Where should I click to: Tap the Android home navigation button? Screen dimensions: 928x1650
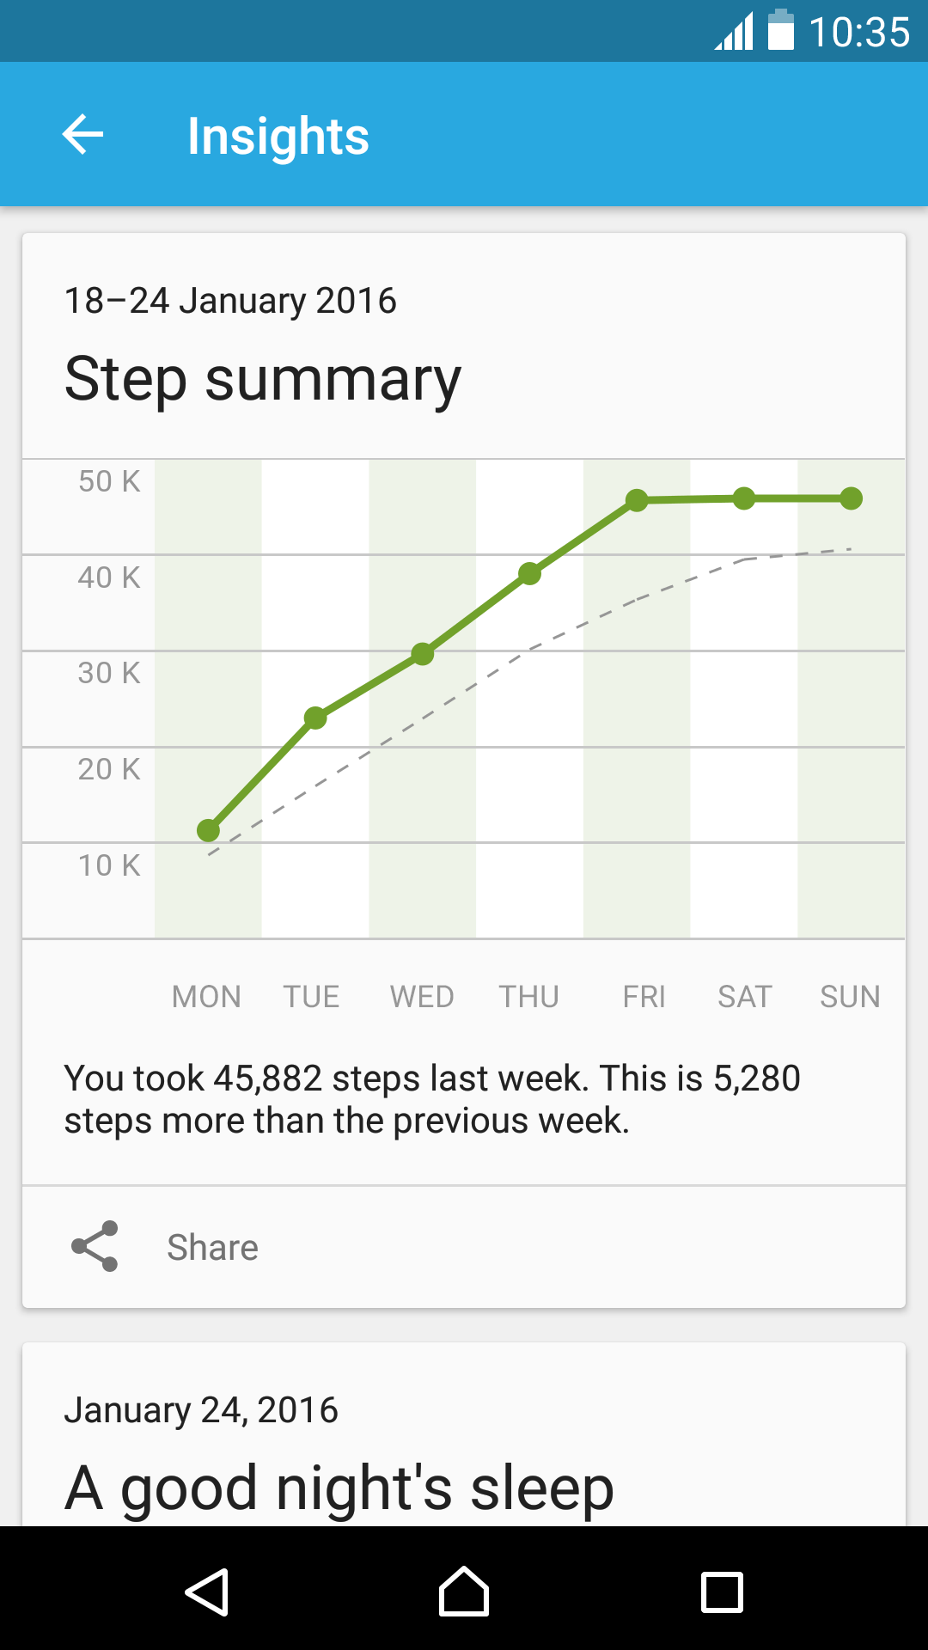[x=464, y=1592]
